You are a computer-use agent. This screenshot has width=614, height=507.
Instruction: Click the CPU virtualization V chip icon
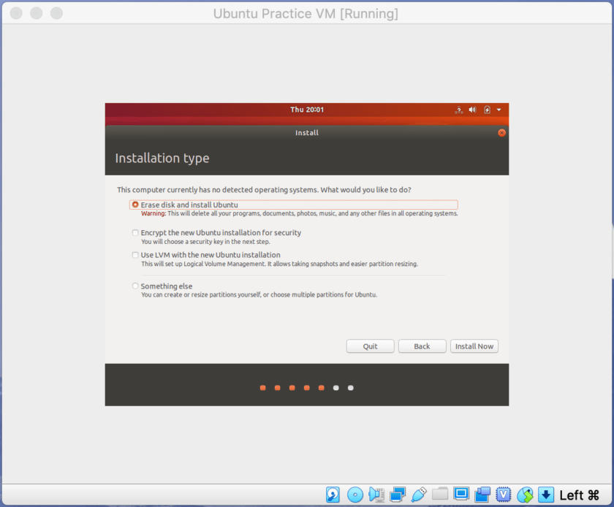click(503, 495)
